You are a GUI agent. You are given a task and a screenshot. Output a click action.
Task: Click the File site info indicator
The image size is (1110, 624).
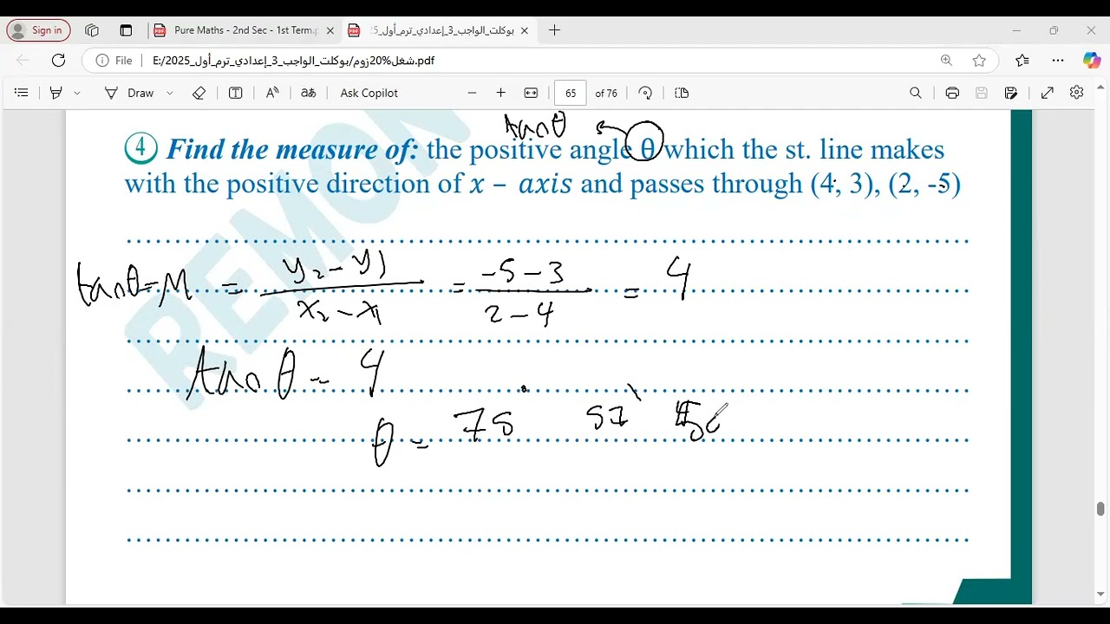[114, 61]
